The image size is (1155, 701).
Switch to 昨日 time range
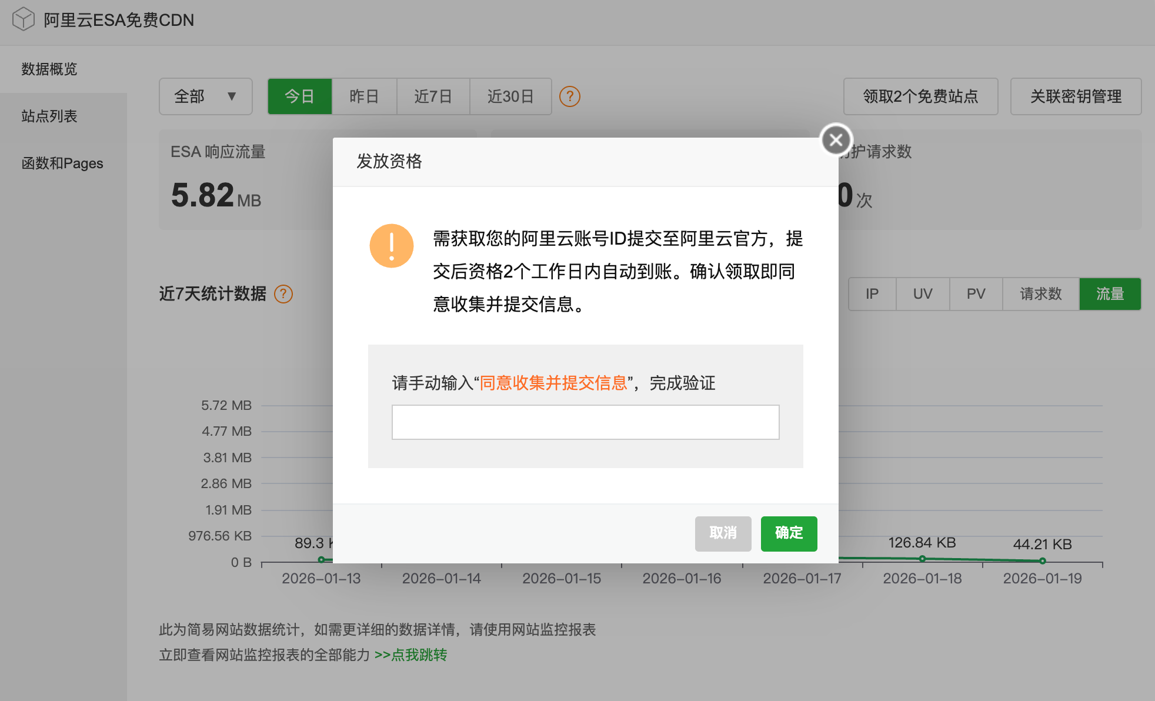pos(364,96)
